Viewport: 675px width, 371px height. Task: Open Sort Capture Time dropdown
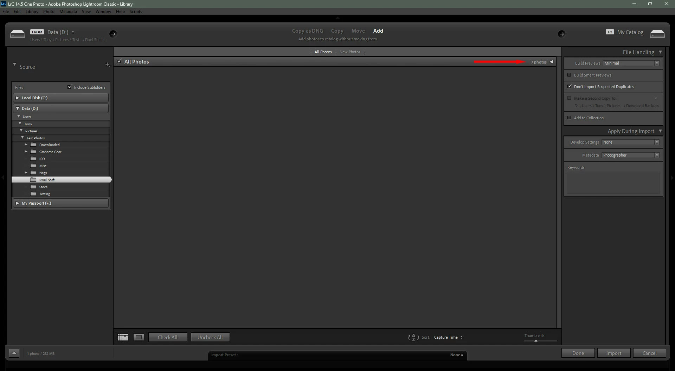[x=448, y=337]
